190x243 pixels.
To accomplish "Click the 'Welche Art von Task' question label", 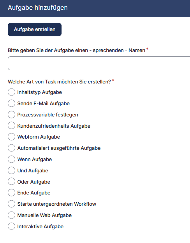I will (59, 82).
